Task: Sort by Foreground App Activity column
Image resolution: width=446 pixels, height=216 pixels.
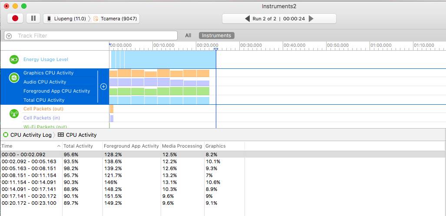Action: click(x=132, y=146)
